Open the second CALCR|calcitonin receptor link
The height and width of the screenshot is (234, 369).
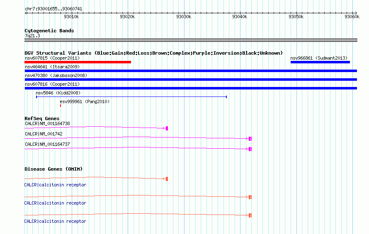tap(55, 203)
